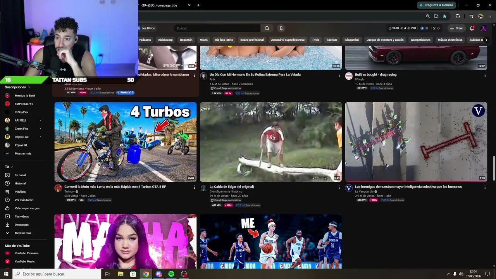The width and height of the screenshot is (496, 279).
Task: Click the page vertical scrollbar thumb
Action: (494, 169)
